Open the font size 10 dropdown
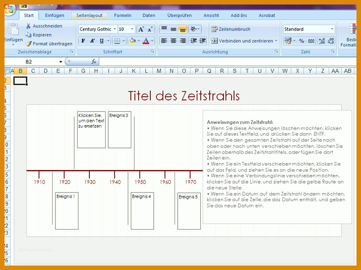 tap(132, 29)
